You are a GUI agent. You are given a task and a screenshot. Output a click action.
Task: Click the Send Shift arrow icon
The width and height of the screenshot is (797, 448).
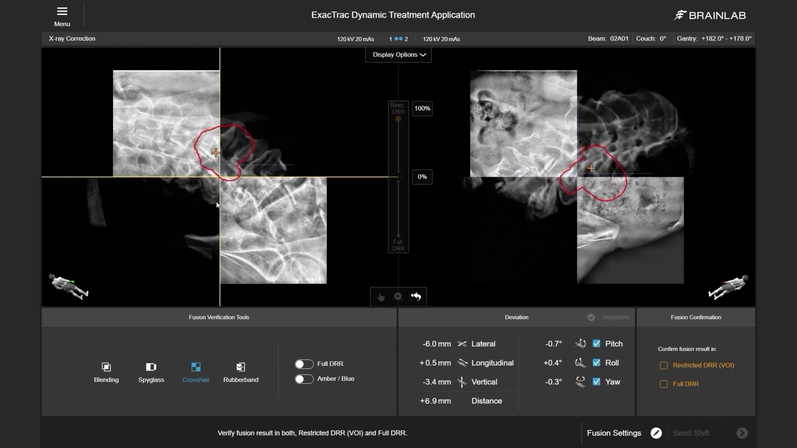click(742, 433)
